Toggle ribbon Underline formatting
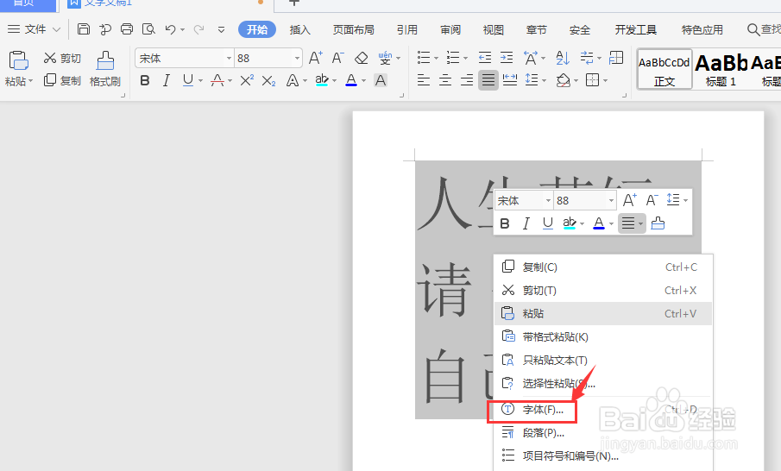781x471 pixels. click(188, 80)
